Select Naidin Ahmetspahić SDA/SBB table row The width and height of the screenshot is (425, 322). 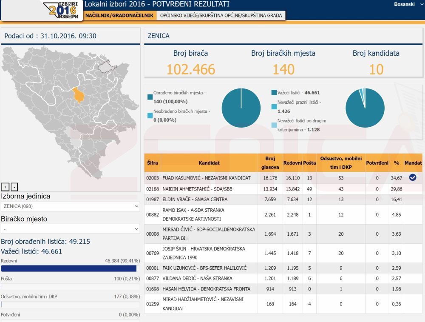point(209,189)
